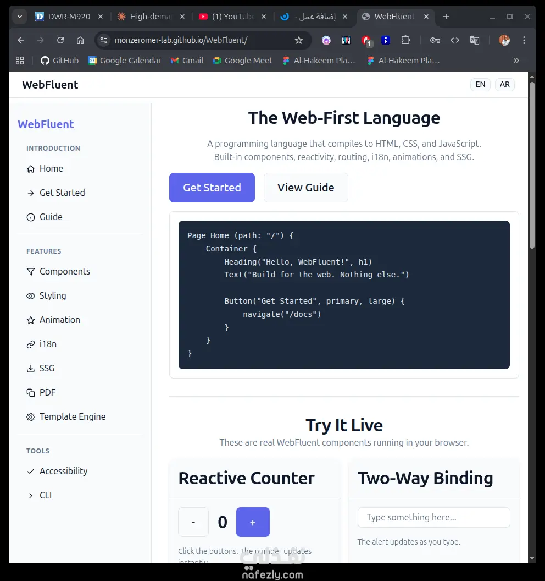This screenshot has width=545, height=581.
Task: Open the apps grid in the bookmarks bar
Action: (20, 61)
